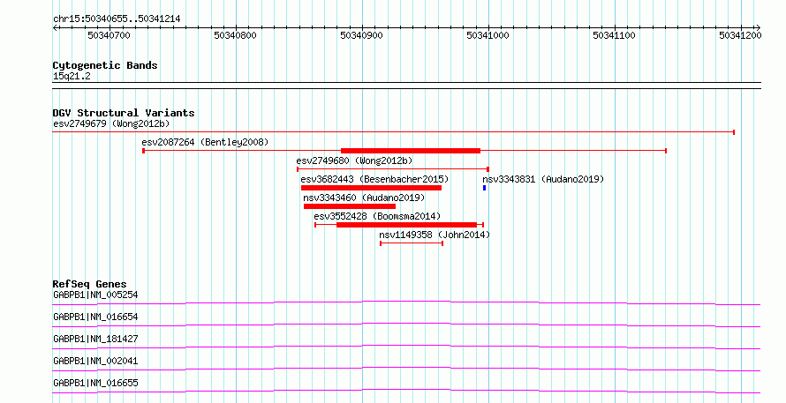Open variant esv3682443 (Besenbacher2015) label
The image size is (786, 403).
coord(374,179)
